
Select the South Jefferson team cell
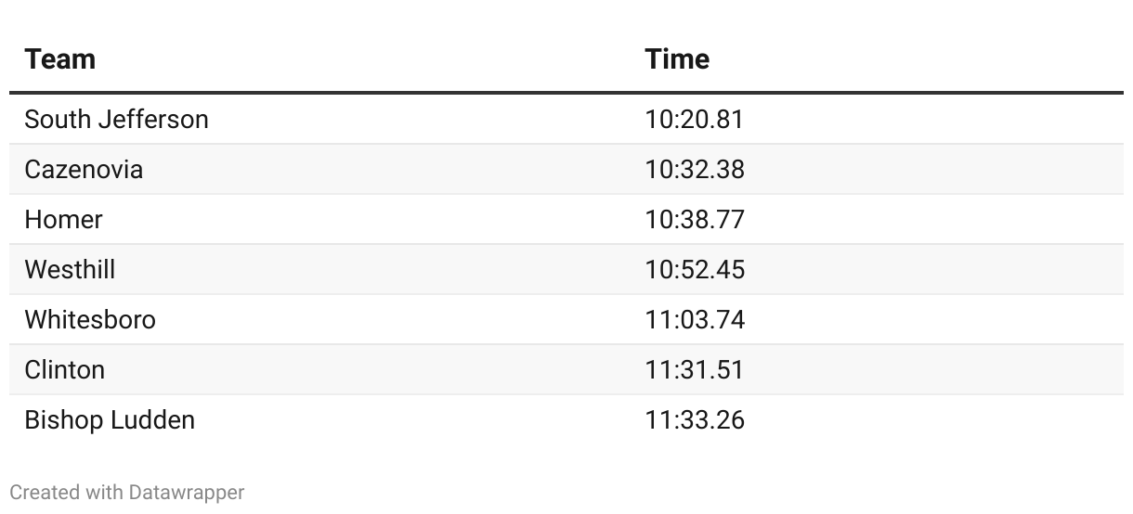[116, 120]
